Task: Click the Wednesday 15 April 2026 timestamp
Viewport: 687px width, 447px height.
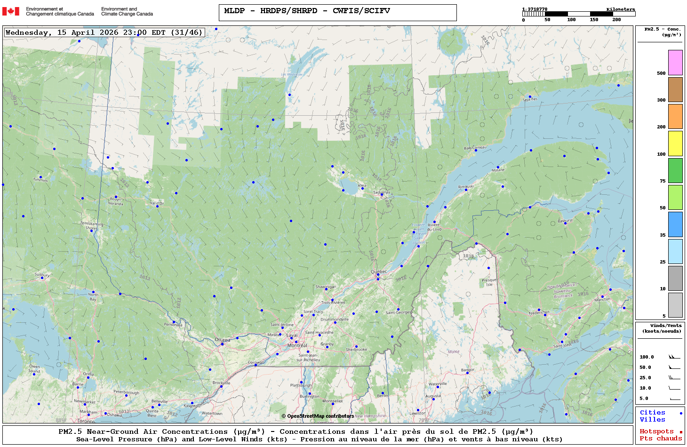Action: [104, 32]
